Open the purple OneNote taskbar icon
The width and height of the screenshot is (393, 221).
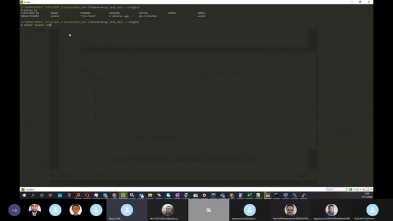(177, 195)
